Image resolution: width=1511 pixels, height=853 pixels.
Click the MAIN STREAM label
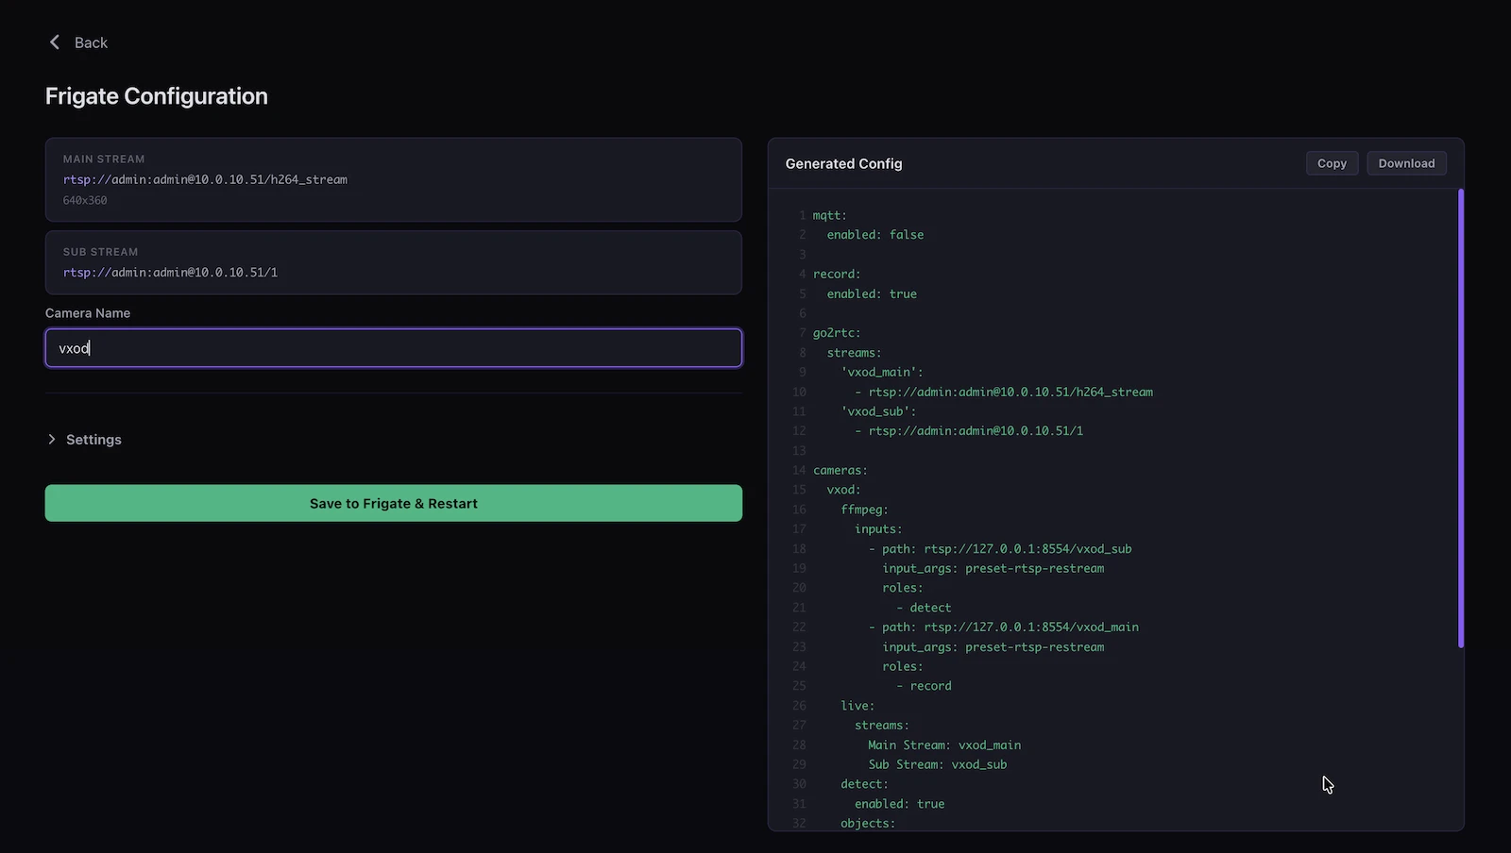pyautogui.click(x=104, y=159)
